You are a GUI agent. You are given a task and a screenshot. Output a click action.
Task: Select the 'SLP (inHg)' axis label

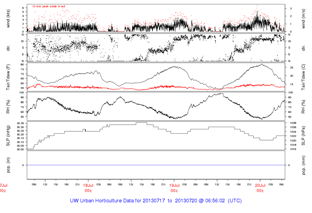click(8, 136)
